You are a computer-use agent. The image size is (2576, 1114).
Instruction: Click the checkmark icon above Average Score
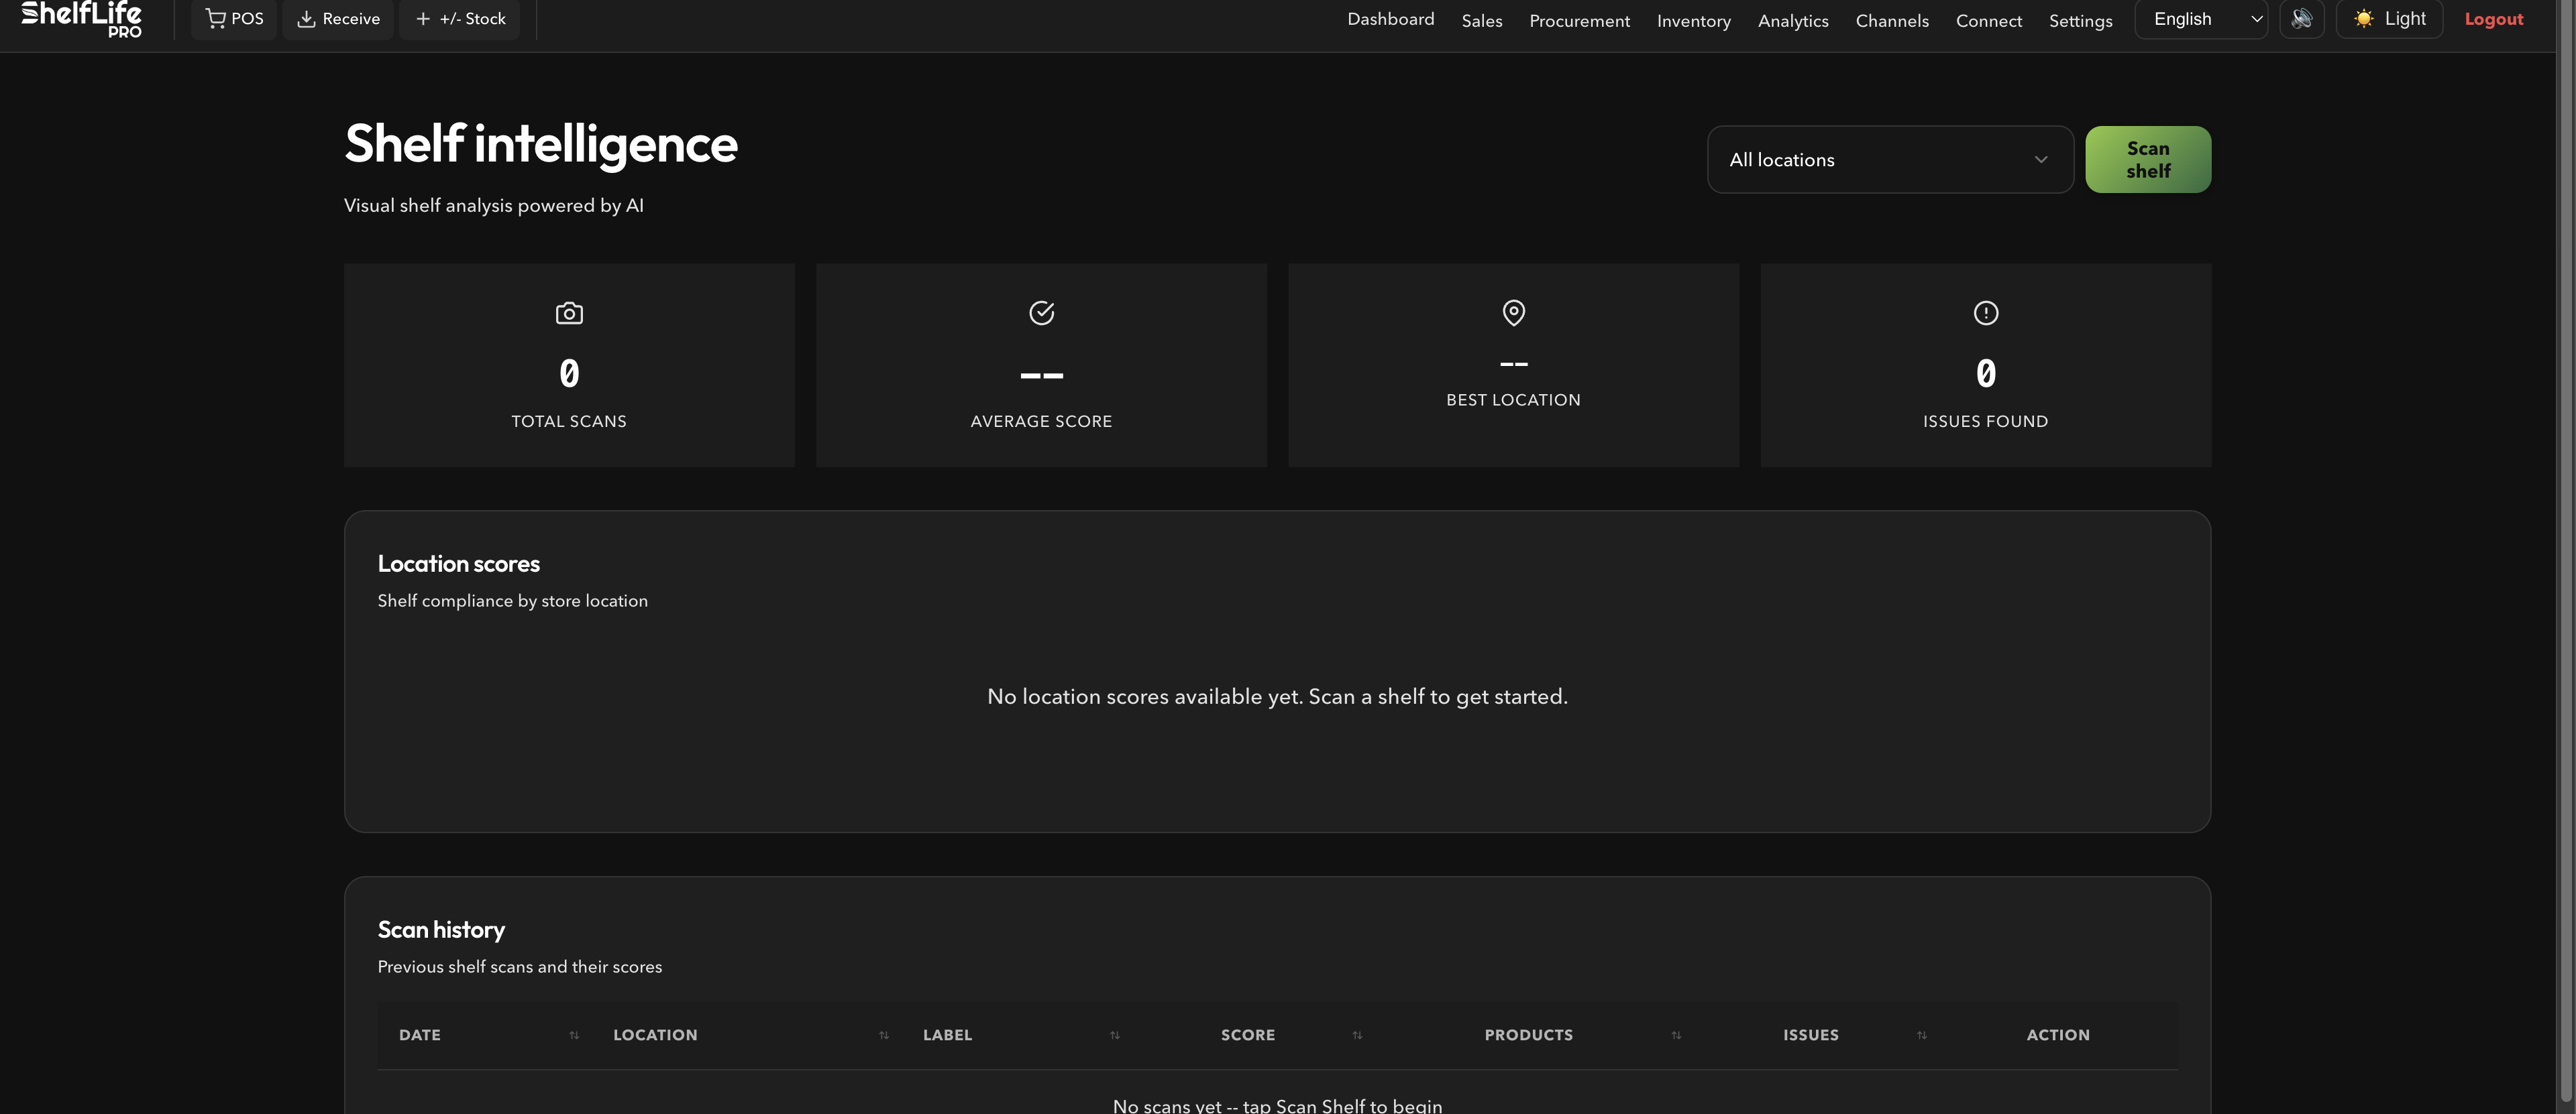[1041, 313]
